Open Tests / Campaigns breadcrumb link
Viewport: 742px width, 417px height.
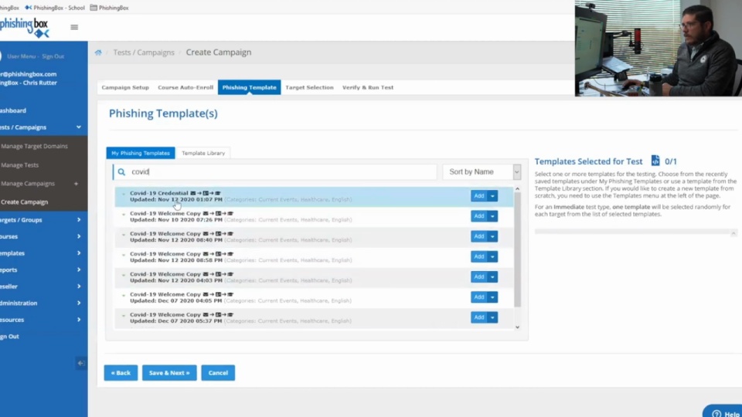[x=144, y=53]
